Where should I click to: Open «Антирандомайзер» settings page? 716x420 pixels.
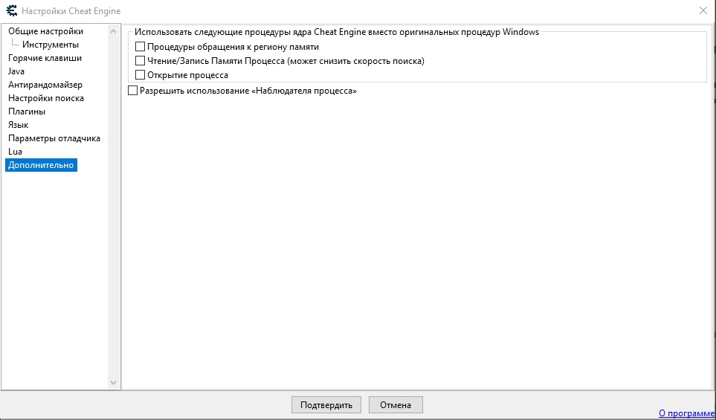45,85
